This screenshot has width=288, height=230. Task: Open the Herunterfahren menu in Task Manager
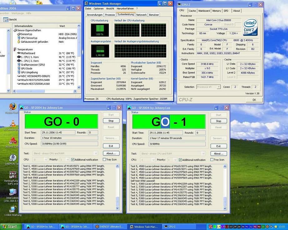[x=125, y=9]
